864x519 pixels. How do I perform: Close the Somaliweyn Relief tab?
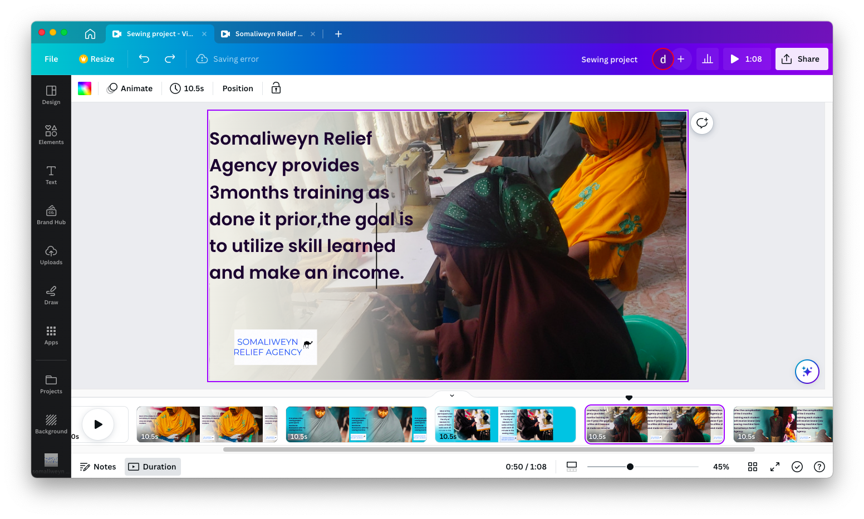click(x=313, y=34)
